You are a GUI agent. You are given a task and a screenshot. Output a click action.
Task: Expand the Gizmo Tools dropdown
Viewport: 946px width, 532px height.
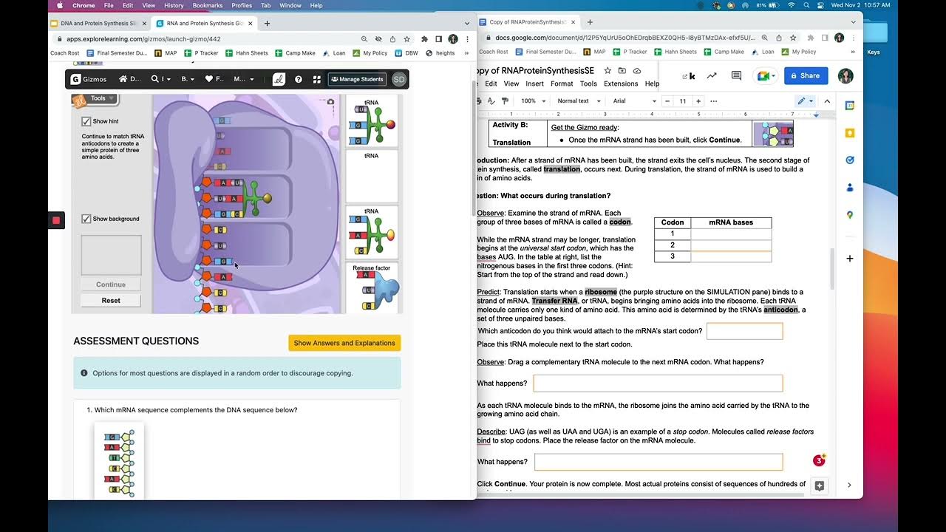101,98
